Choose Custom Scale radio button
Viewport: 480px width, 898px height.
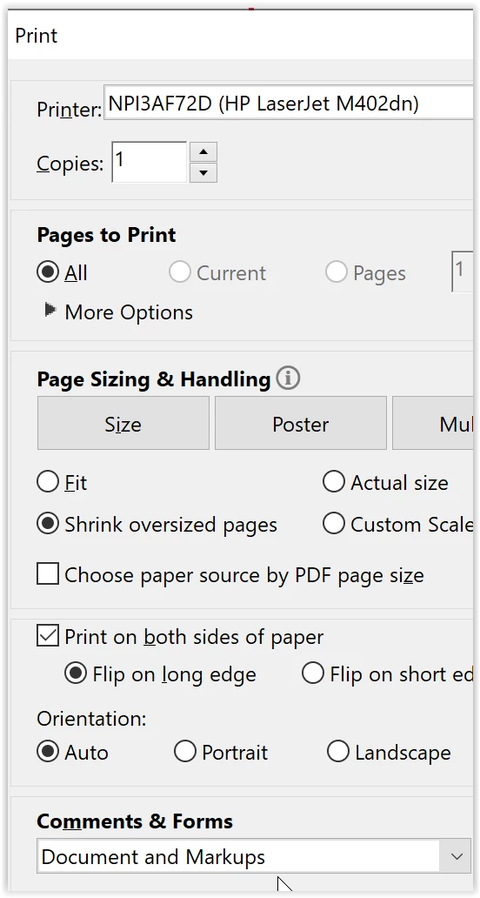coord(333,524)
